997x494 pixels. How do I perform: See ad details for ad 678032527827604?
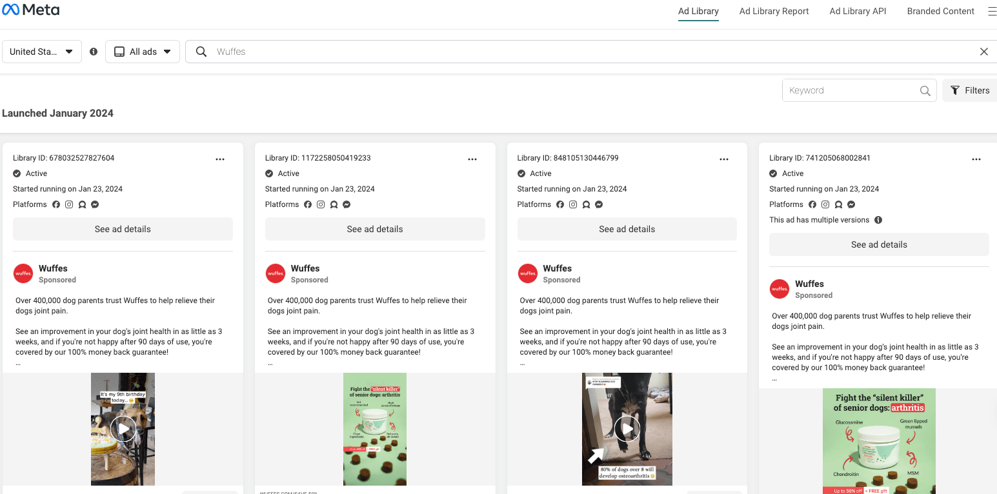pos(123,229)
